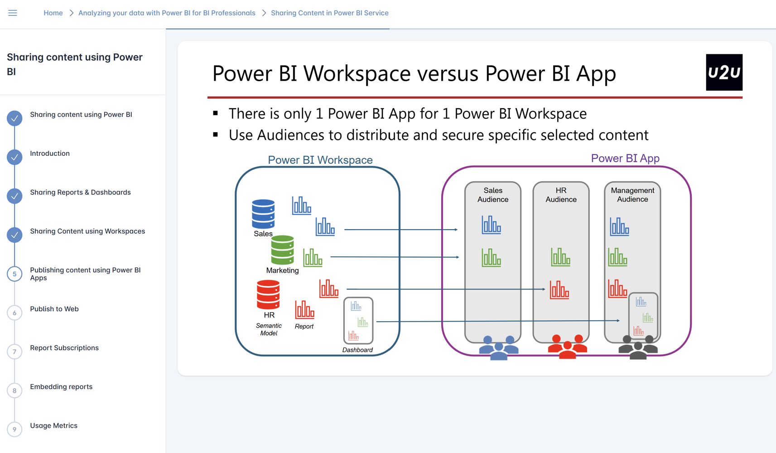The height and width of the screenshot is (453, 776).
Task: Click the blue chart in Management Audience
Action: [619, 226]
